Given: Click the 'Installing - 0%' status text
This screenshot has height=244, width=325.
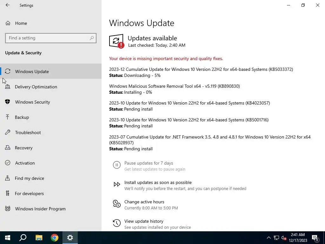Looking at the screenshot, I should [138, 92].
